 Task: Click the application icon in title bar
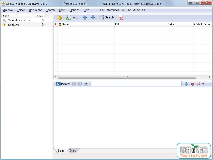tap(3, 4)
